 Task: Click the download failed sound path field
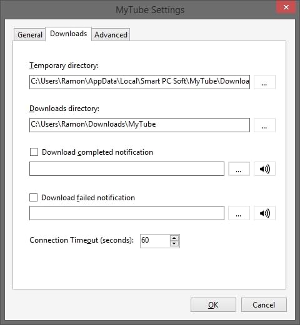click(x=127, y=213)
